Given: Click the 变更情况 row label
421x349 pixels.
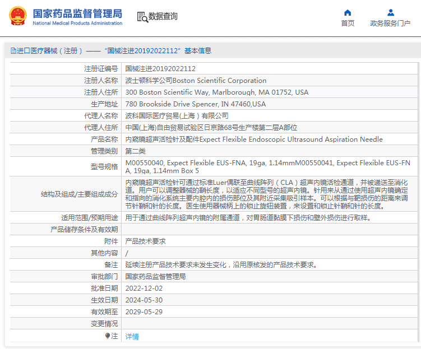Looking at the screenshot, I should (x=104, y=324).
